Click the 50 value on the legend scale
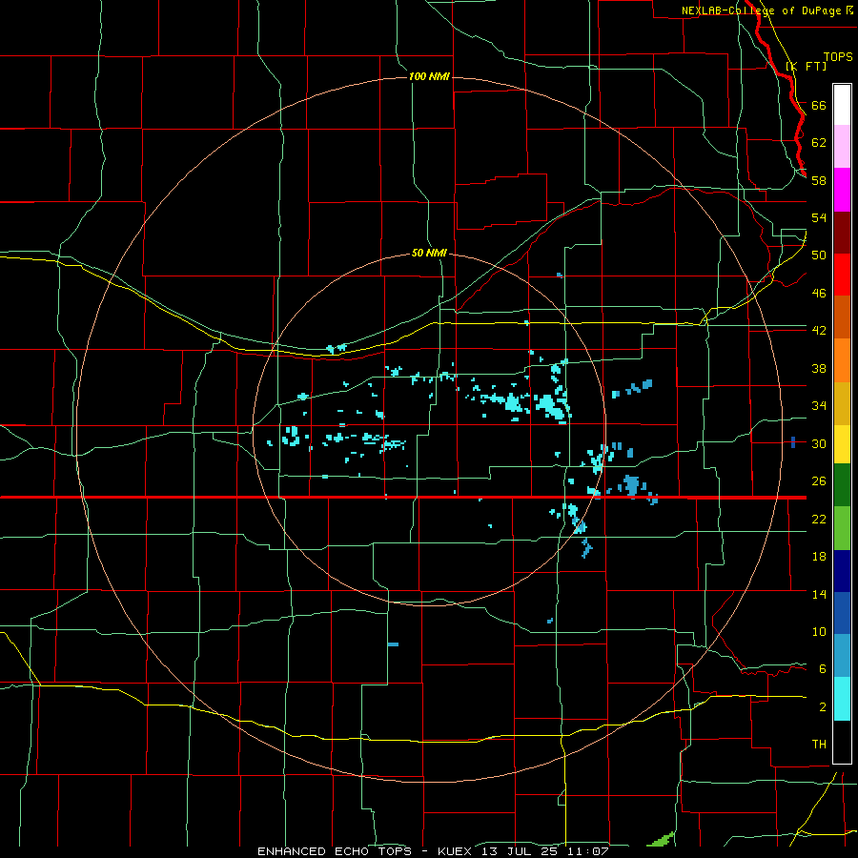Viewport: 858px width, 858px height. (819, 255)
